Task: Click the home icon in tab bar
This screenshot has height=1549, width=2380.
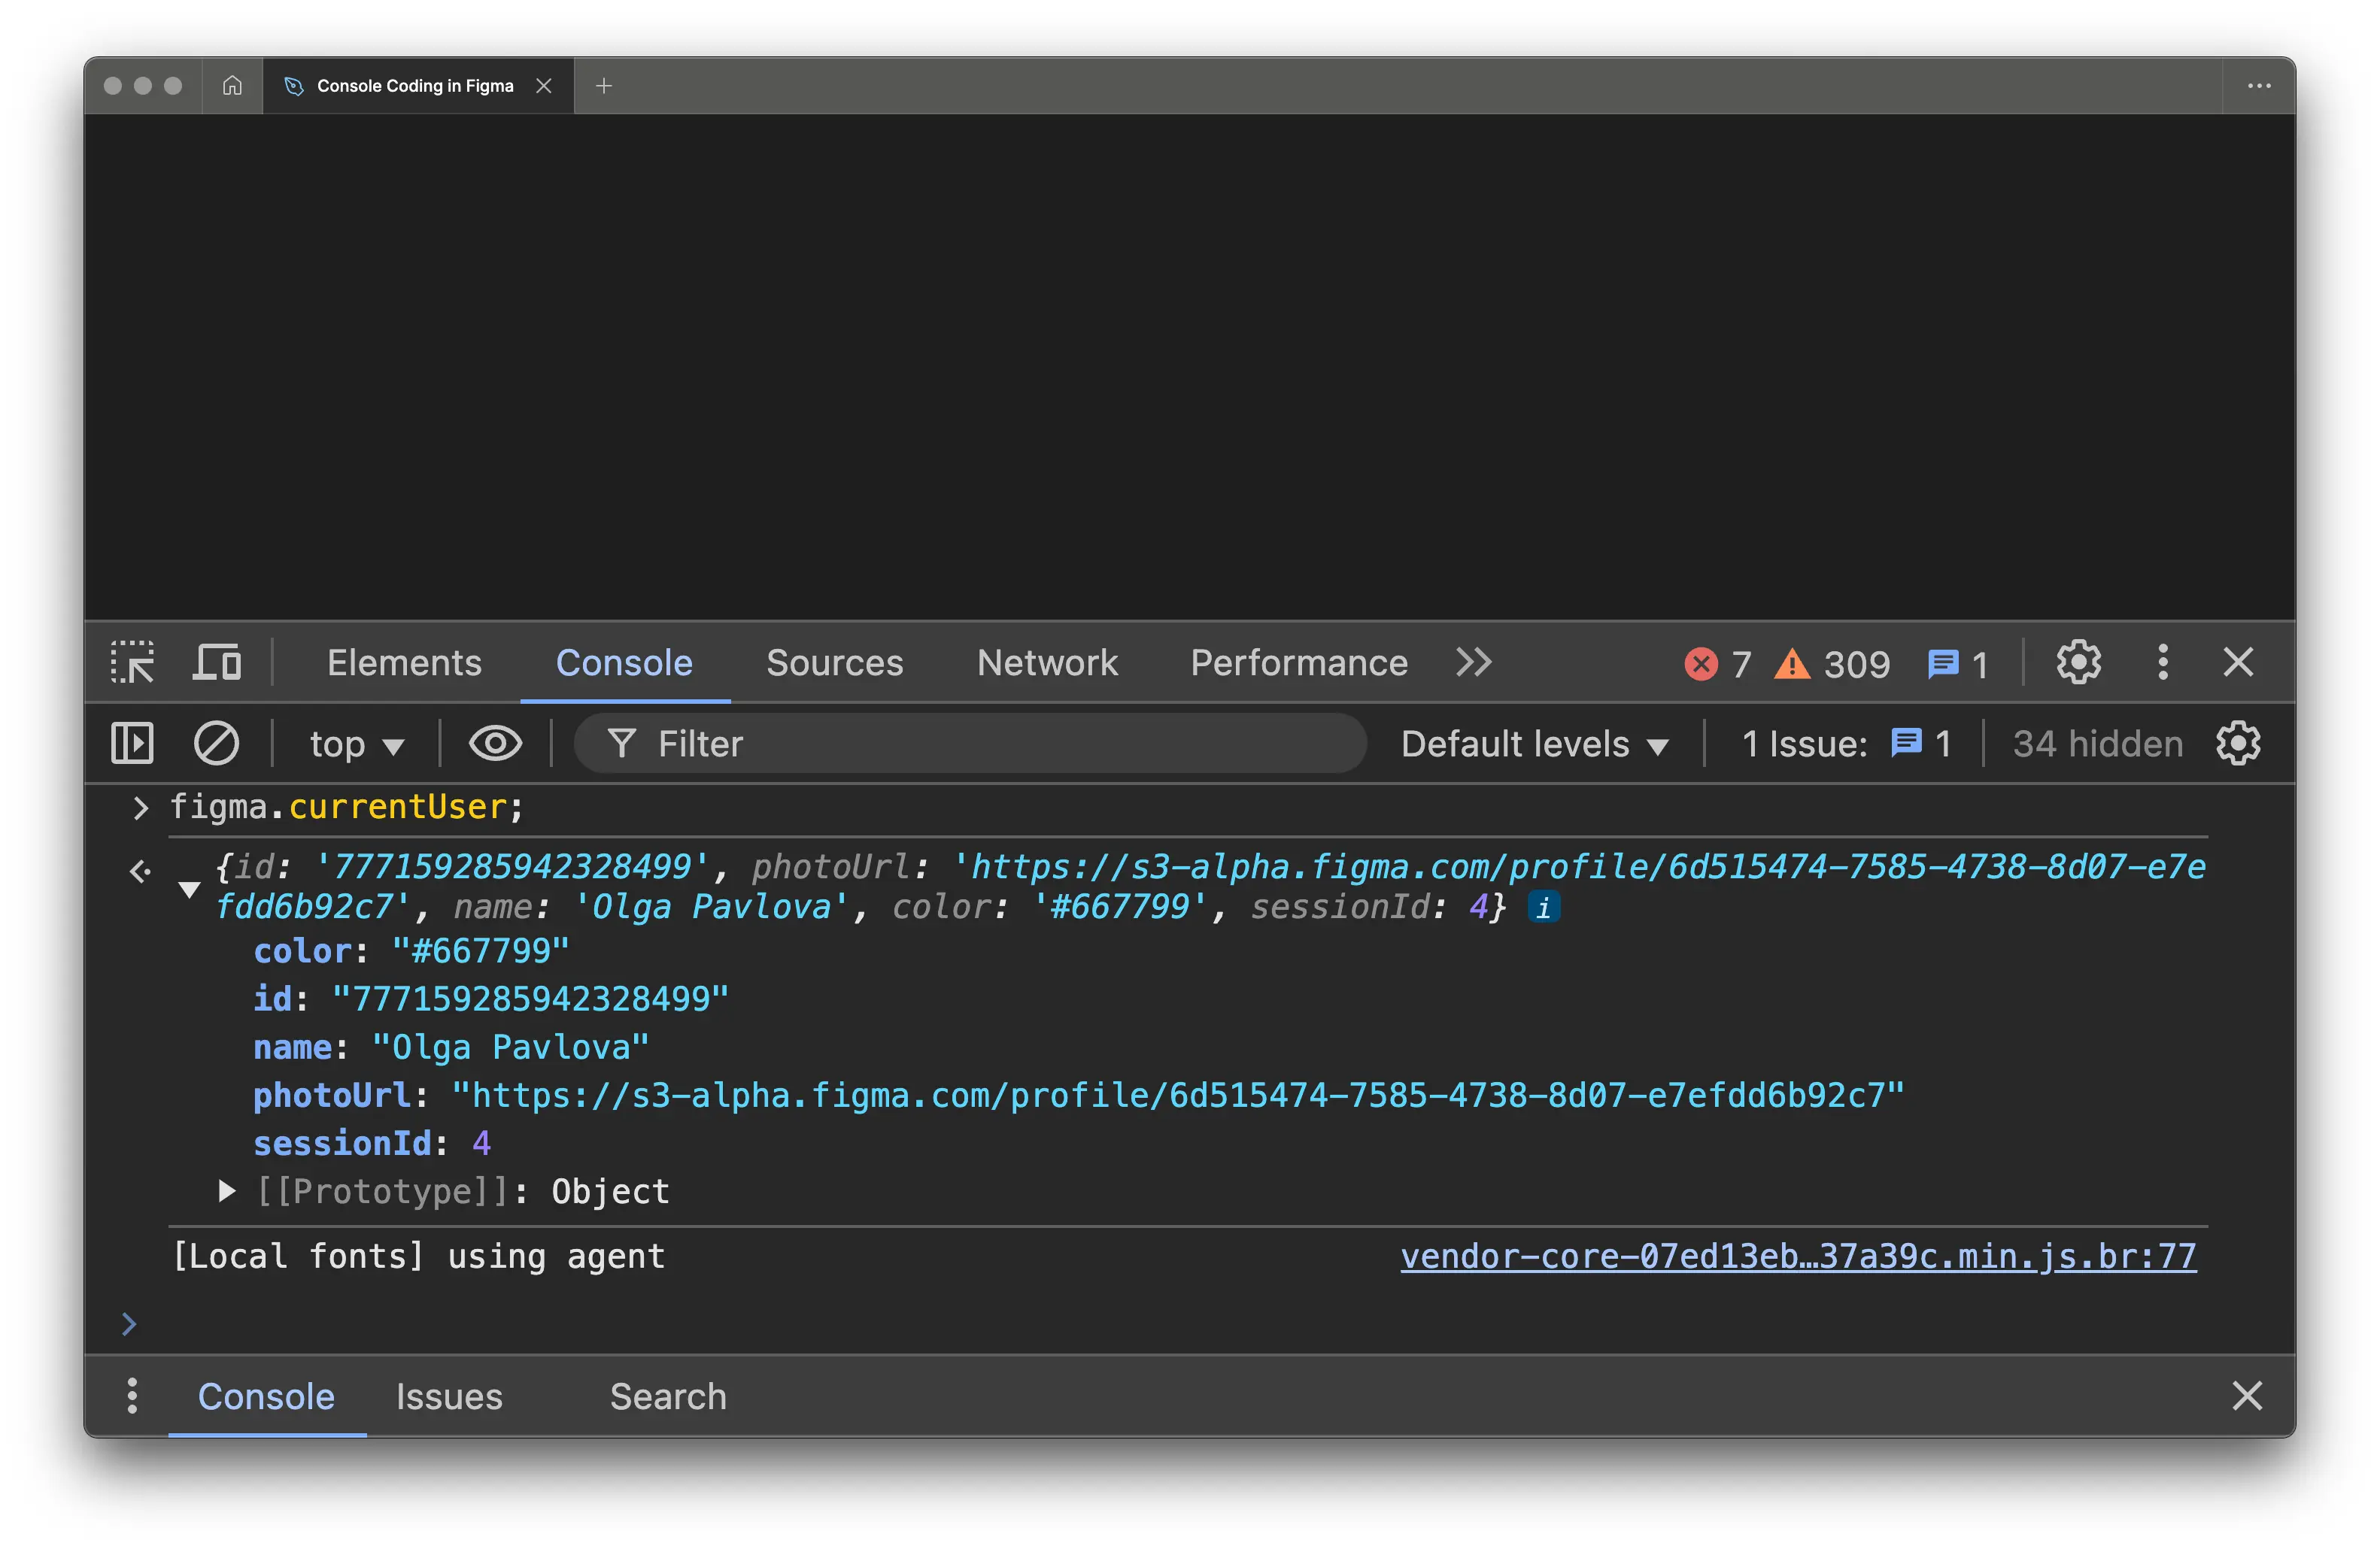Action: 232,86
